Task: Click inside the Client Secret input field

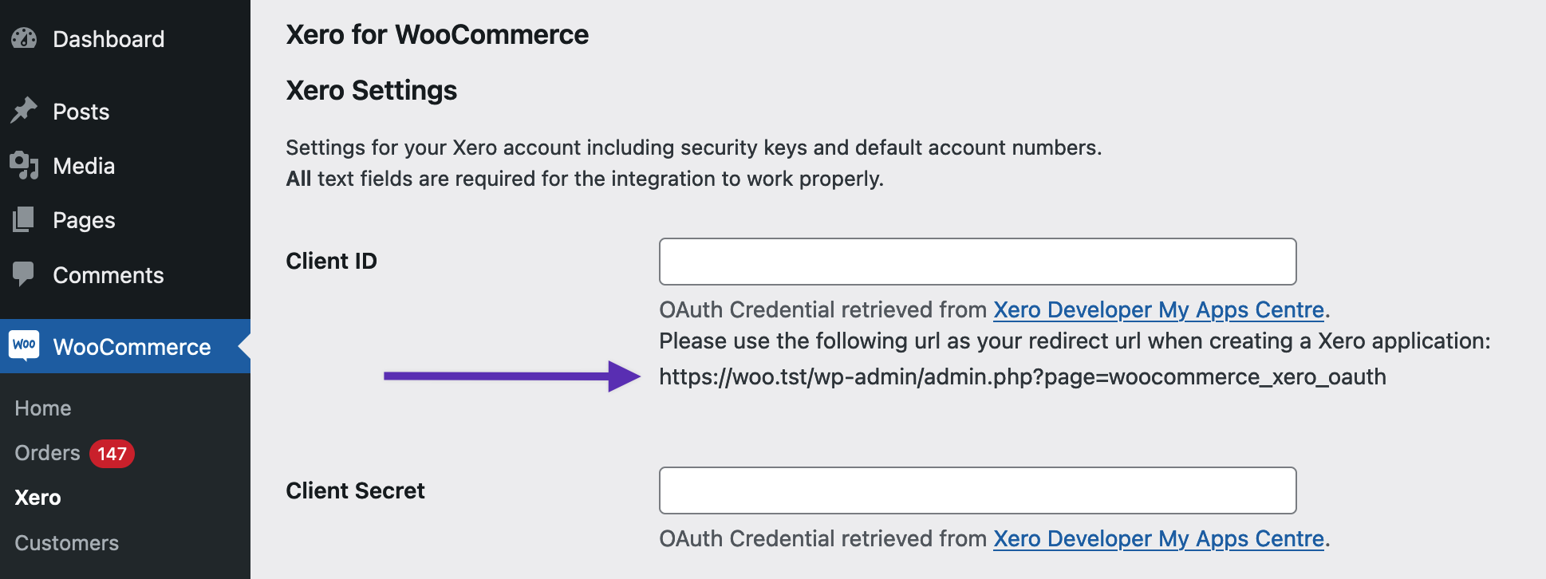Action: point(976,490)
